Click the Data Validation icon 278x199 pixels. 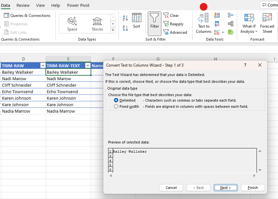[217, 32]
